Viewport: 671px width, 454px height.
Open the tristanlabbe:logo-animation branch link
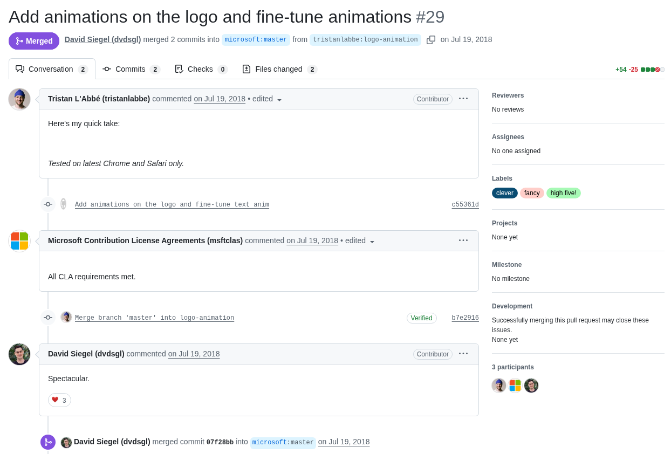click(365, 40)
